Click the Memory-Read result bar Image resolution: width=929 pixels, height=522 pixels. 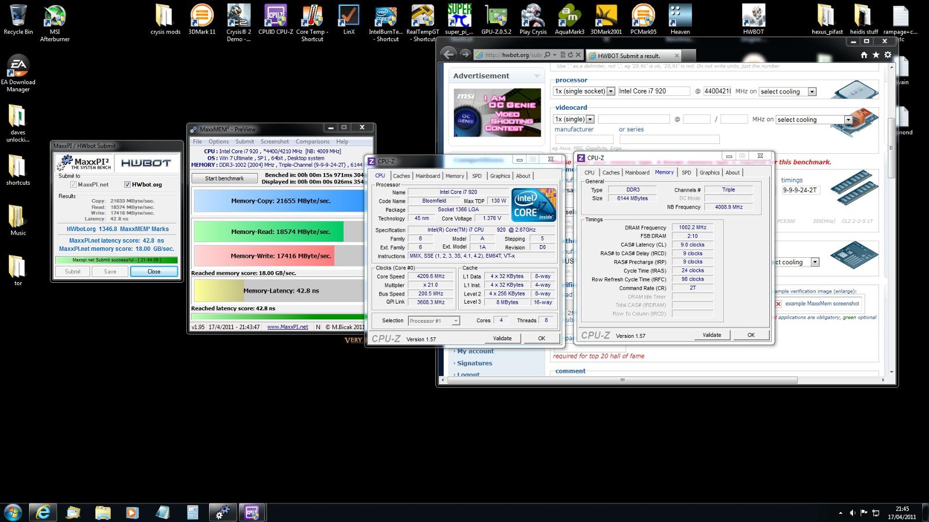[x=279, y=232]
